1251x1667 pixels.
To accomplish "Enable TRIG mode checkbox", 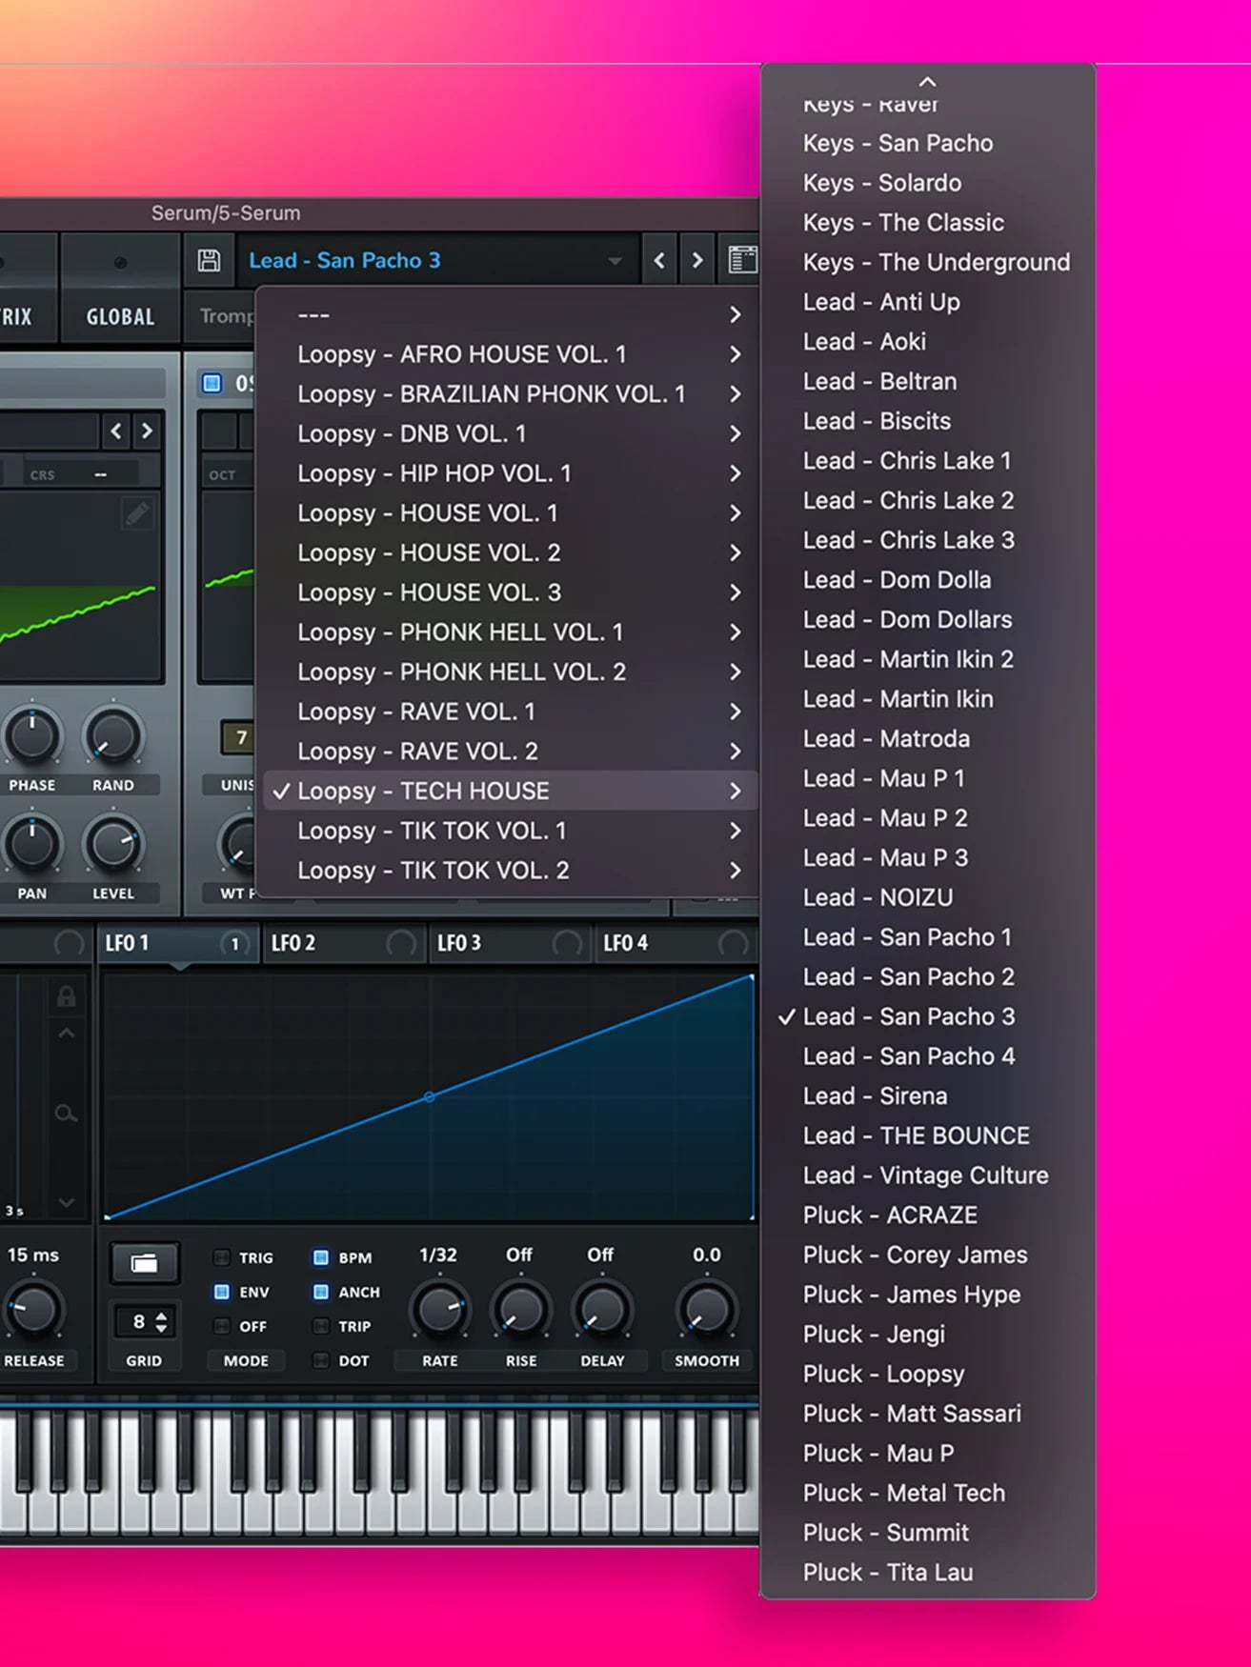I will pyautogui.click(x=222, y=1257).
